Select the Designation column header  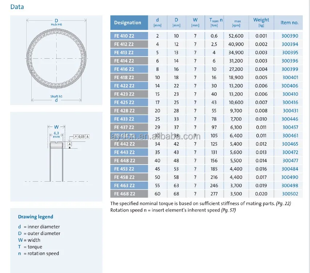(x=127, y=22)
